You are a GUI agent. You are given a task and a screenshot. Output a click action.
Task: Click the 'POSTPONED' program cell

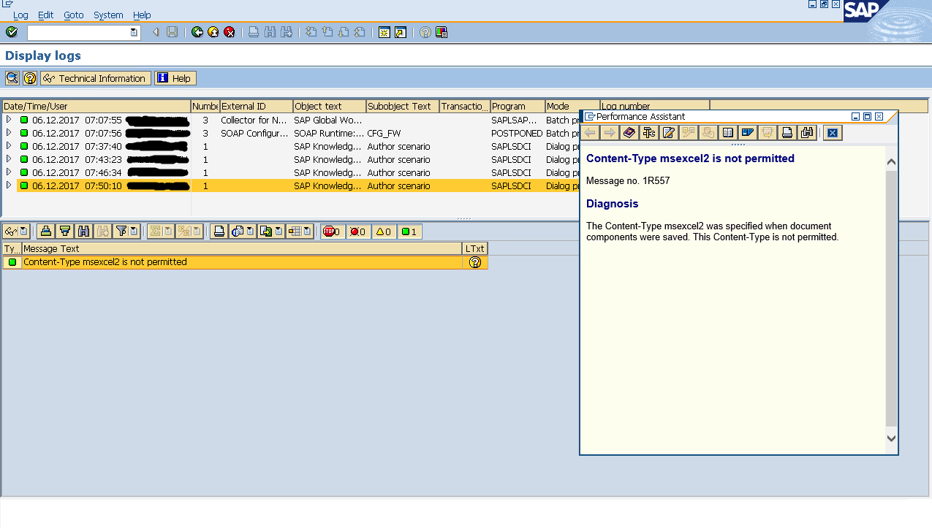(517, 133)
